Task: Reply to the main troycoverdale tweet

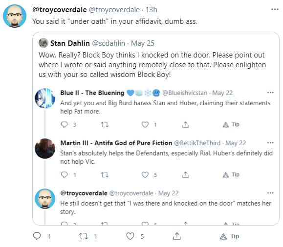Action: click(x=37, y=236)
